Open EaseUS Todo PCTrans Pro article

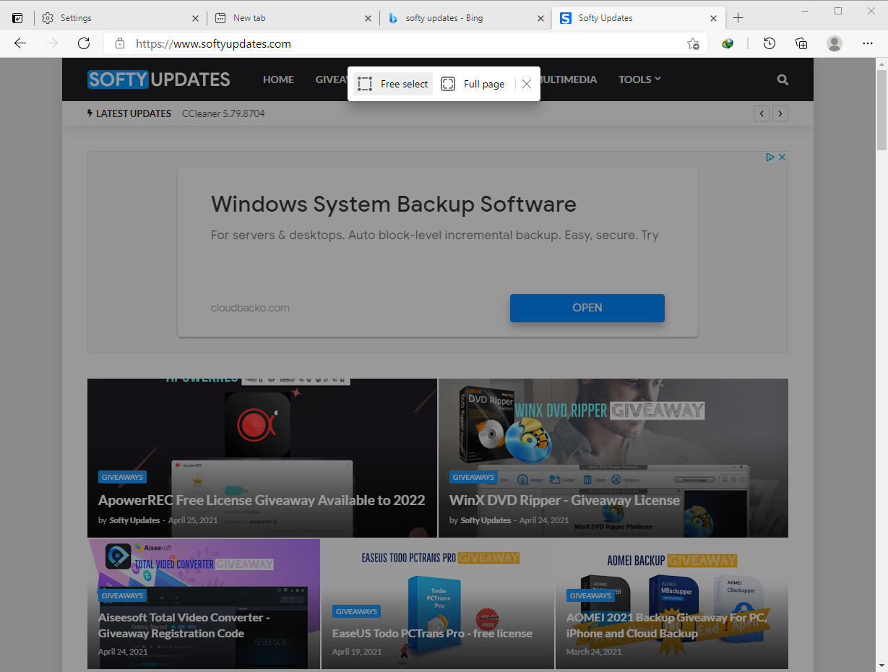point(432,634)
